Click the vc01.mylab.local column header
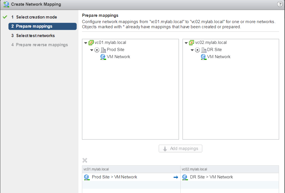The image size is (285, 193). [131, 169]
